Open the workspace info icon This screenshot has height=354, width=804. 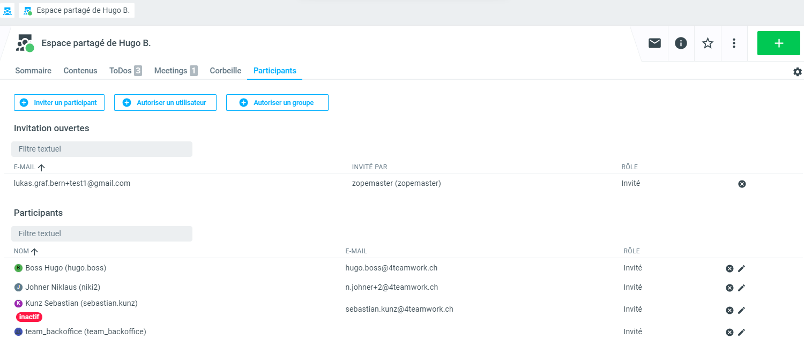(x=681, y=43)
